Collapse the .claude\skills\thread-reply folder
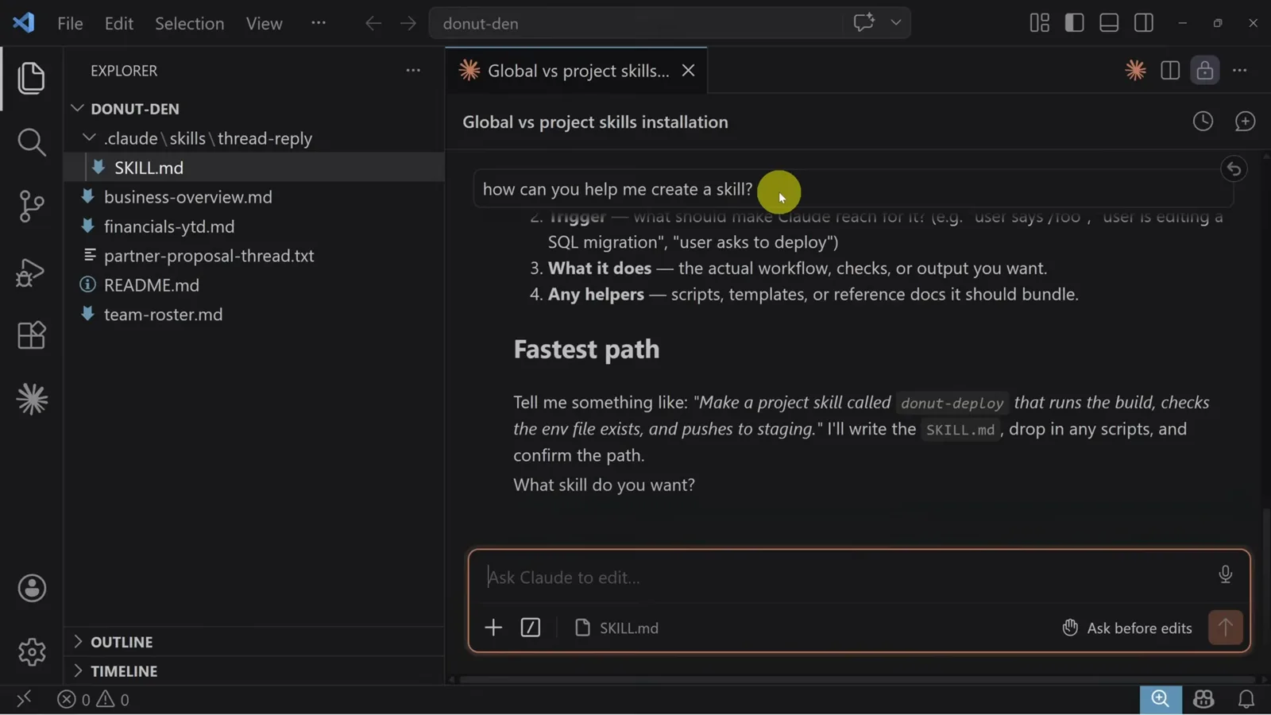The image size is (1271, 715). point(254,138)
